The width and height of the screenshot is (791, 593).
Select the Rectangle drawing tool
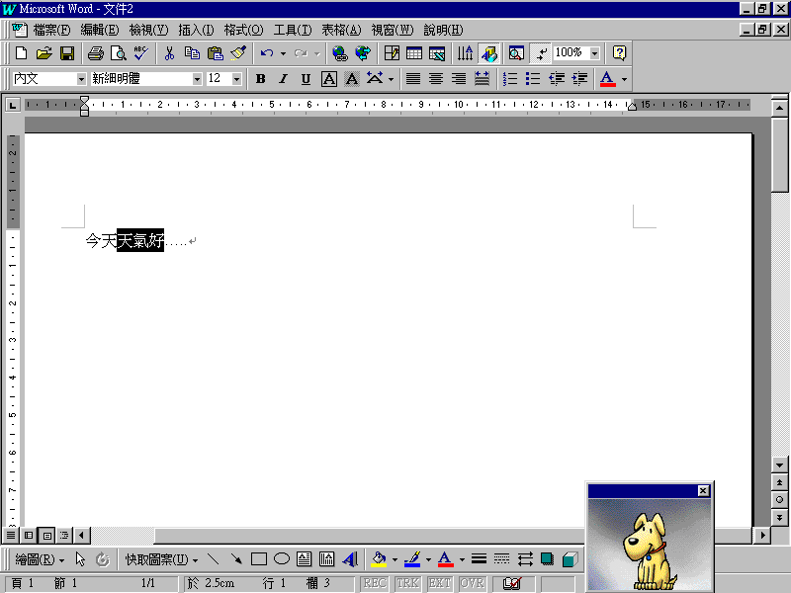pyautogui.click(x=259, y=559)
